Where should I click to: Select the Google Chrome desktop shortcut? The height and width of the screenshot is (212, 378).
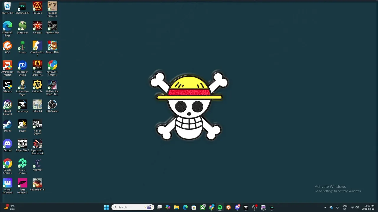[x=7, y=166]
